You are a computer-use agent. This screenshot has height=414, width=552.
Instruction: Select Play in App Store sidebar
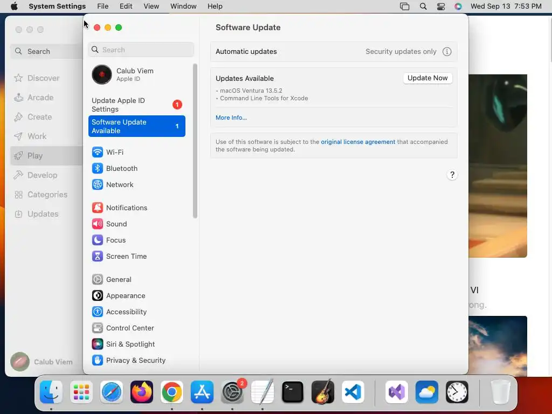(46, 156)
